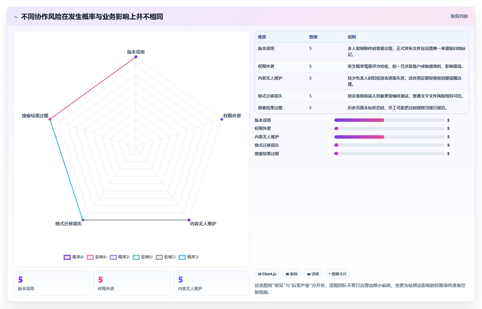Click the radar data point at the 内容无人维护 vertex
482x309 pixels.
click(189, 220)
